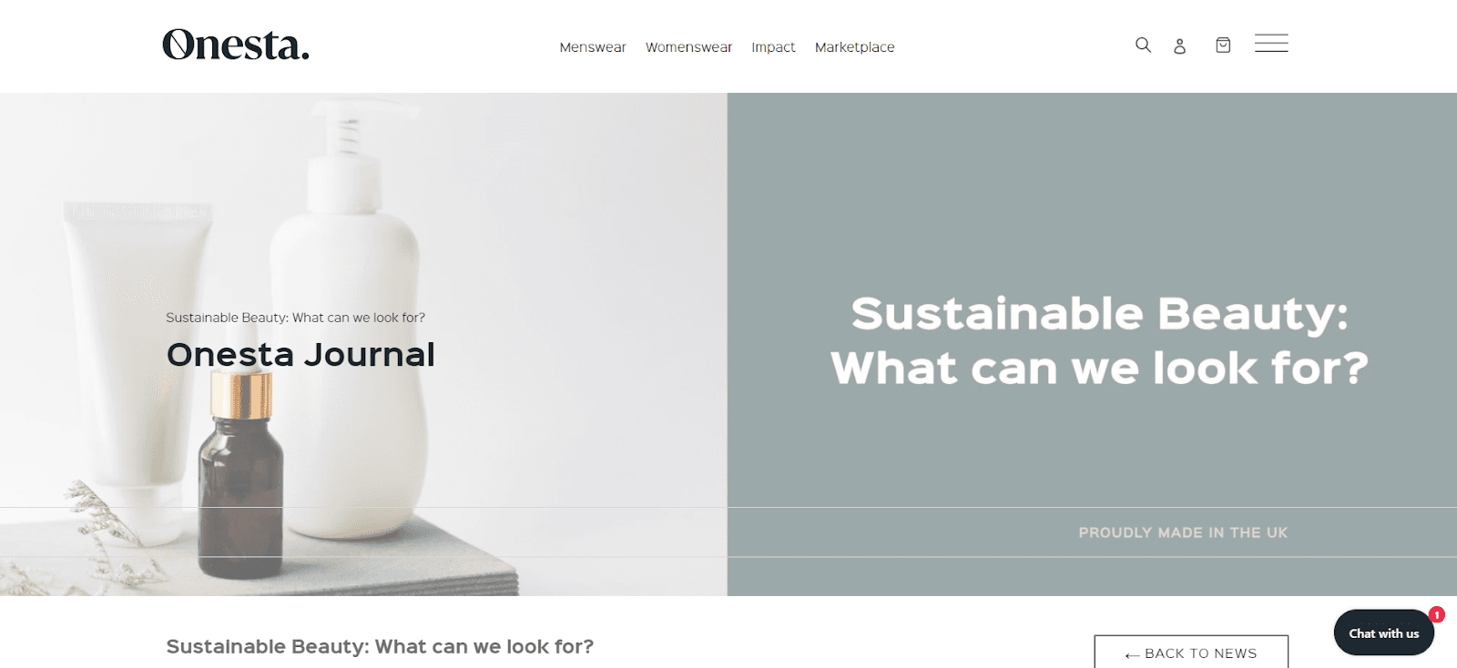Click the Proudly Made in the UK text
The height and width of the screenshot is (668, 1457).
pos(1183,532)
